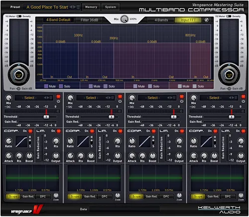Click the Data readout field
The width and height of the screenshot is (249, 217).
(x=124, y=209)
